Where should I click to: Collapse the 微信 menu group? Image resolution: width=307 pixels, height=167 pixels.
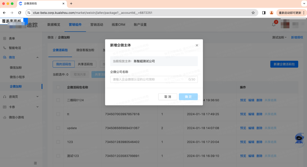point(37,57)
